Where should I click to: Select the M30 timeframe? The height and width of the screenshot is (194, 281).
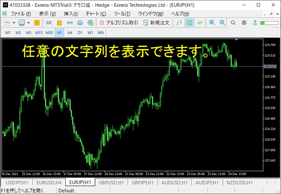click(x=49, y=33)
